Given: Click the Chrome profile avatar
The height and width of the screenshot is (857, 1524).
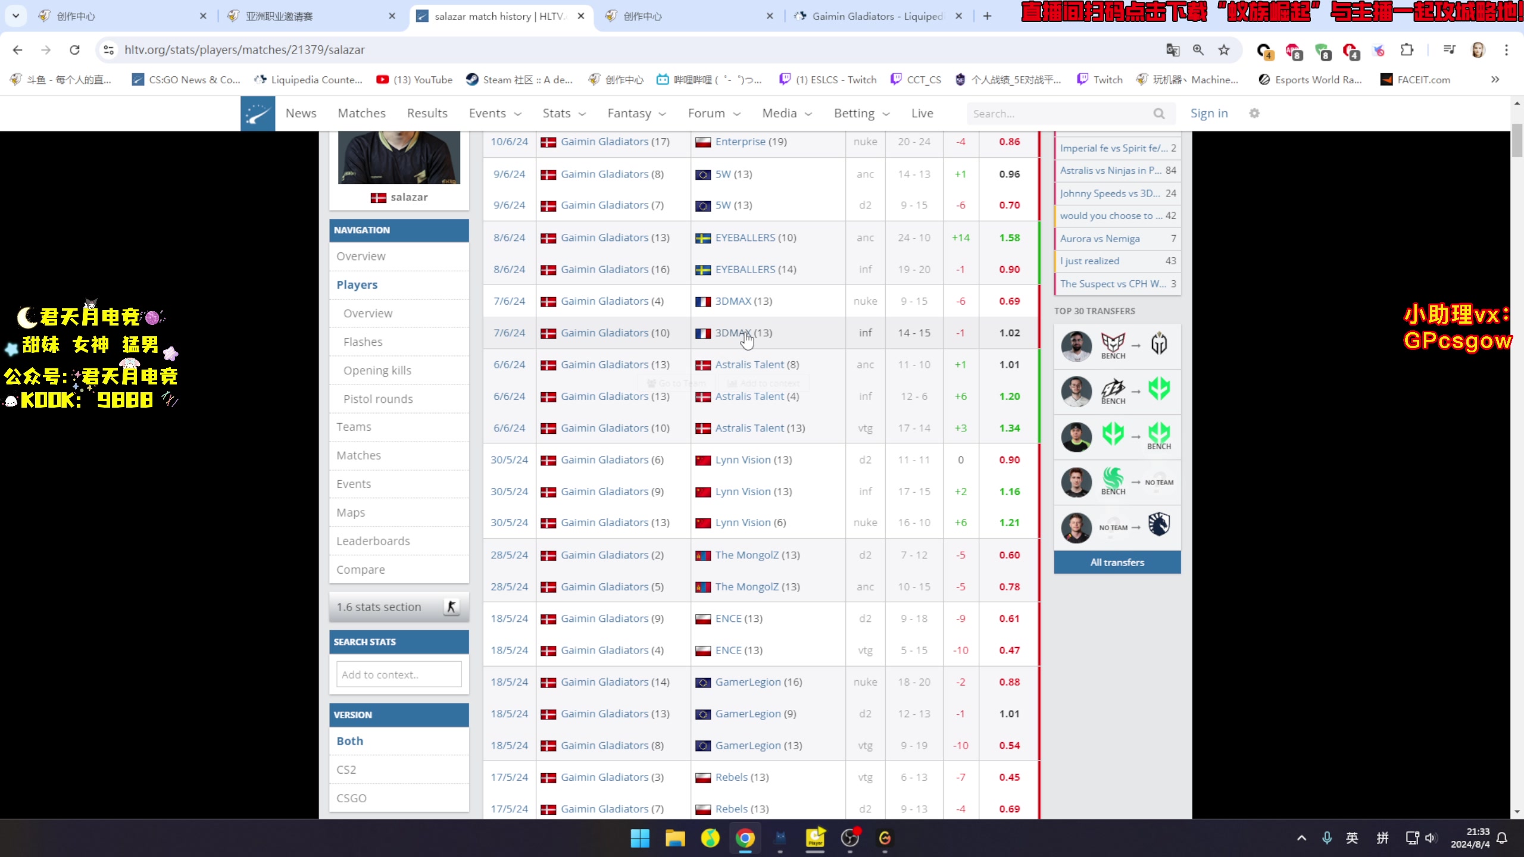Looking at the screenshot, I should pyautogui.click(x=1478, y=50).
